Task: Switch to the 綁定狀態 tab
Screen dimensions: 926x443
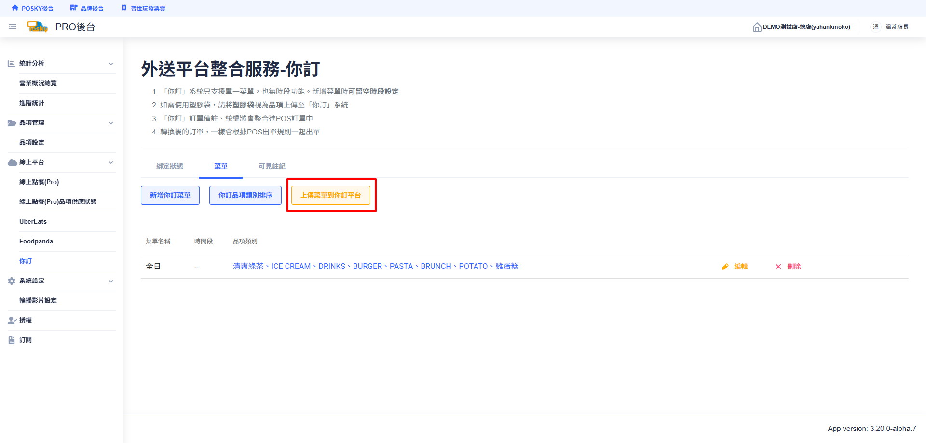Action: coord(170,166)
